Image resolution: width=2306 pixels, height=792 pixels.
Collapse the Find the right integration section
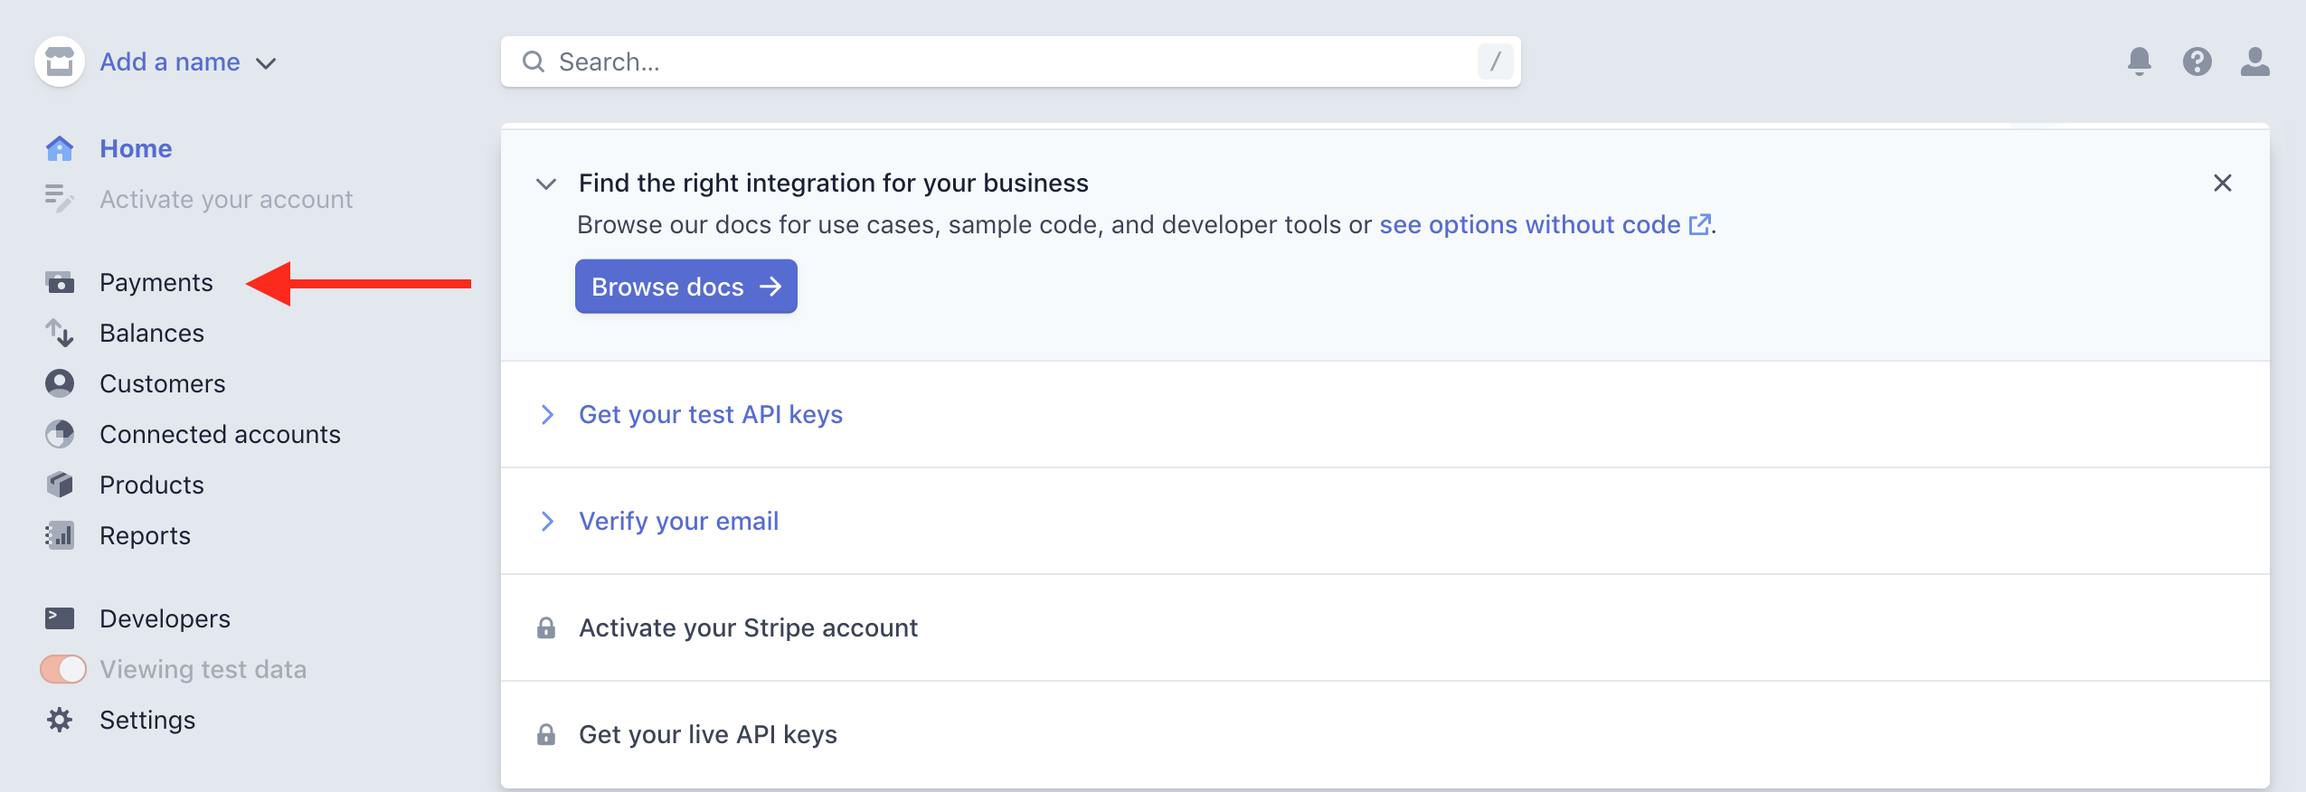click(x=546, y=184)
